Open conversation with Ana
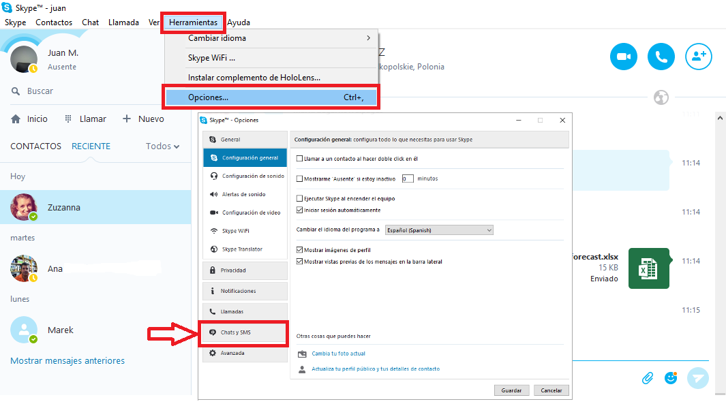This screenshot has height=406, width=726. pyautogui.click(x=95, y=268)
